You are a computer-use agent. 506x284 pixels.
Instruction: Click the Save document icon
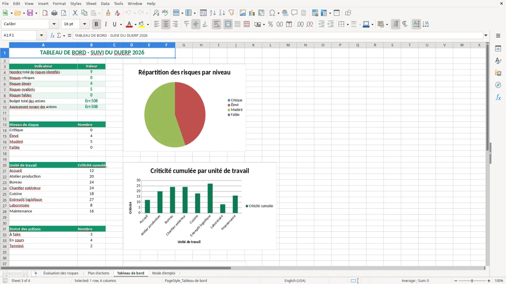tap(30, 13)
